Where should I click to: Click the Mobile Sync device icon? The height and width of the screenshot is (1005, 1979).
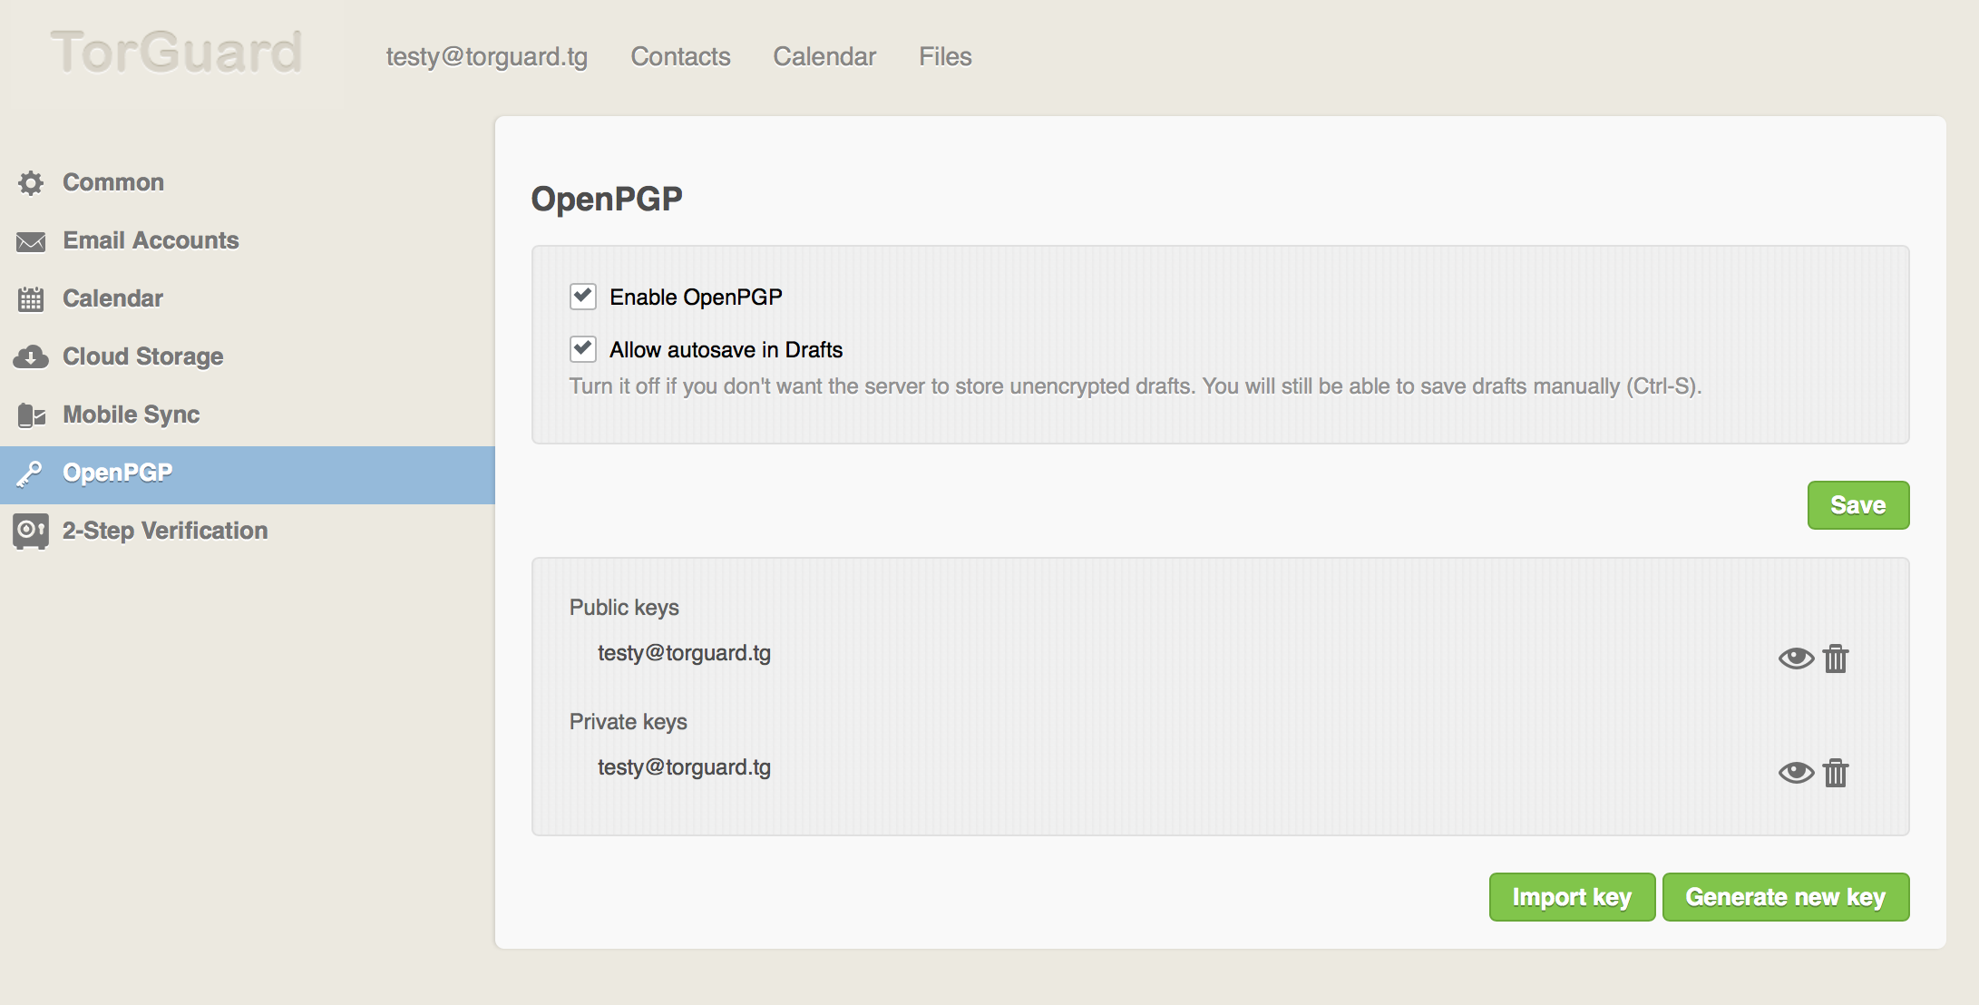31,415
